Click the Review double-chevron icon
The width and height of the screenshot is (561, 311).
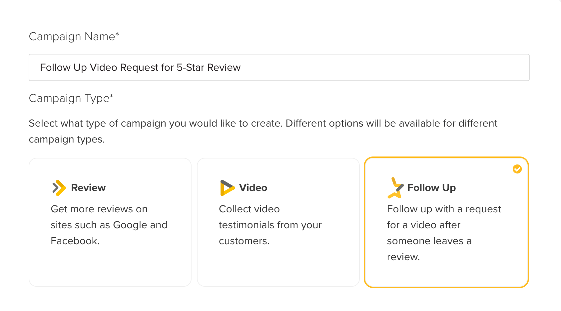[x=59, y=188]
